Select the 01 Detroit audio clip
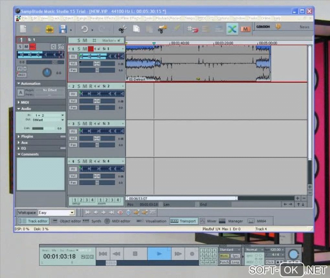The image size is (330, 278). 198,63
